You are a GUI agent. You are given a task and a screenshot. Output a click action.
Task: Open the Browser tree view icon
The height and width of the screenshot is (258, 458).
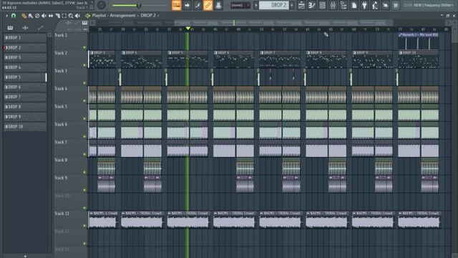point(343,5)
